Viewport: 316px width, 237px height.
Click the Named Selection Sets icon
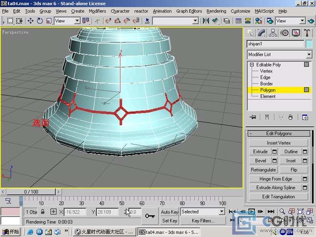pos(147,21)
